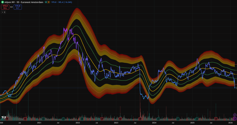Click the green Adyen symbol logo
The image size is (237, 125).
2,2
